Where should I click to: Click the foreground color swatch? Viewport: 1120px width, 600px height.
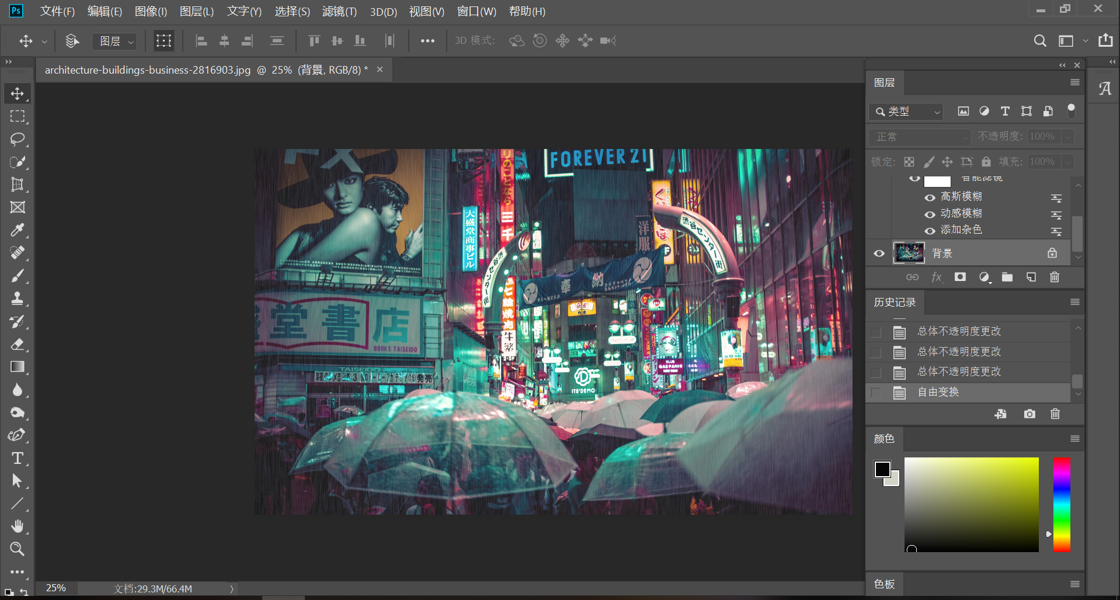click(x=882, y=469)
